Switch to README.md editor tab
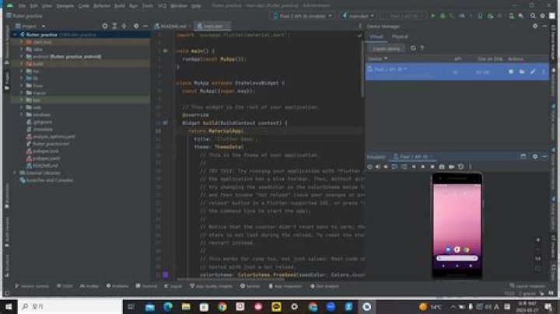The width and height of the screenshot is (560, 314). pos(173,26)
